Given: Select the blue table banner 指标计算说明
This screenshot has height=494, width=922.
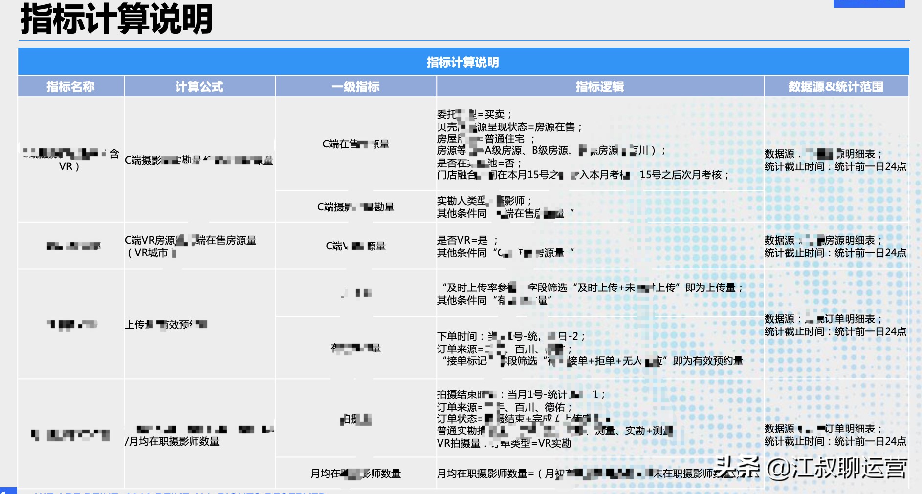Looking at the screenshot, I should 463,62.
